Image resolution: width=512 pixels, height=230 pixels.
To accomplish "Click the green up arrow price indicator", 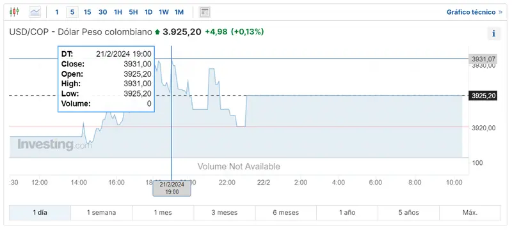I will [x=157, y=32].
